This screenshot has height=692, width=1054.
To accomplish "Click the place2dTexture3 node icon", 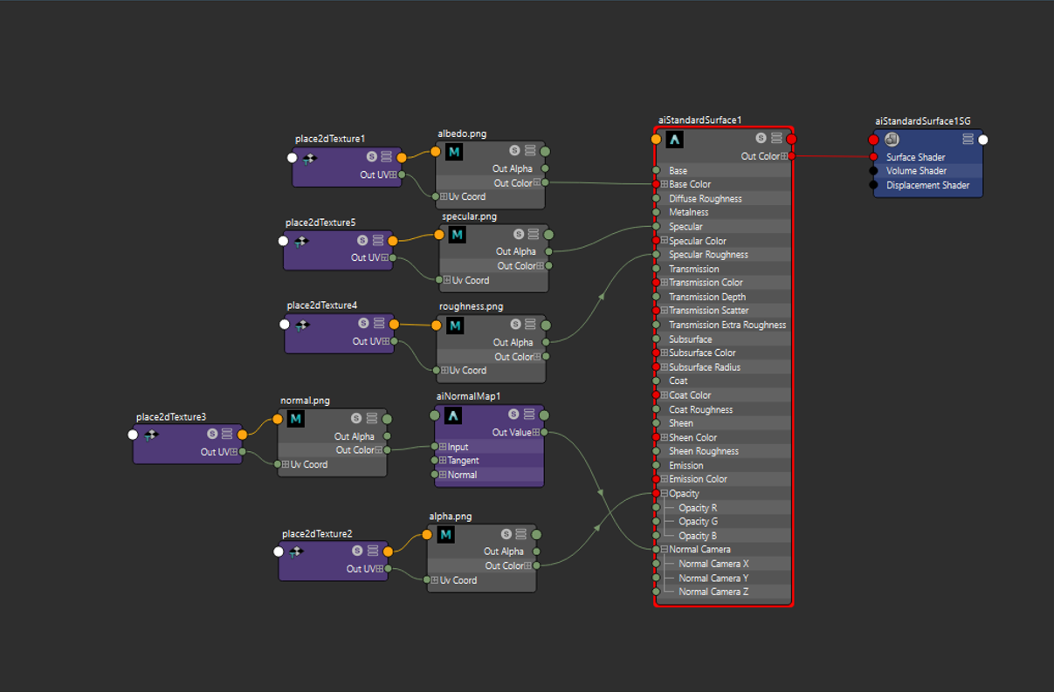I will coord(151,435).
